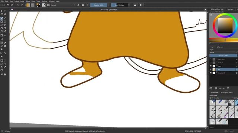Viewport: 238px width, 133px height.
Task: Select the Rectangular Selection tool
Action: [x=1, y=61]
